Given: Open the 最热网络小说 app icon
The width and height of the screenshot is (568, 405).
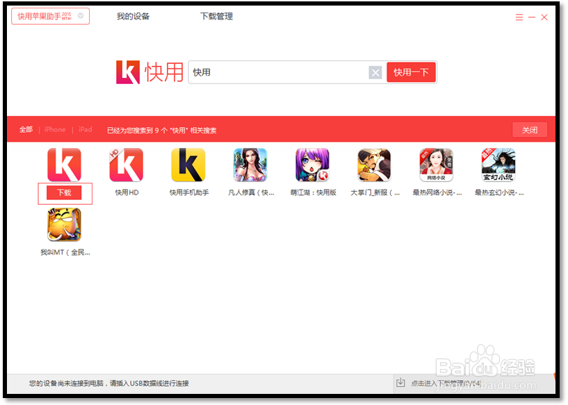Looking at the screenshot, I should point(436,165).
